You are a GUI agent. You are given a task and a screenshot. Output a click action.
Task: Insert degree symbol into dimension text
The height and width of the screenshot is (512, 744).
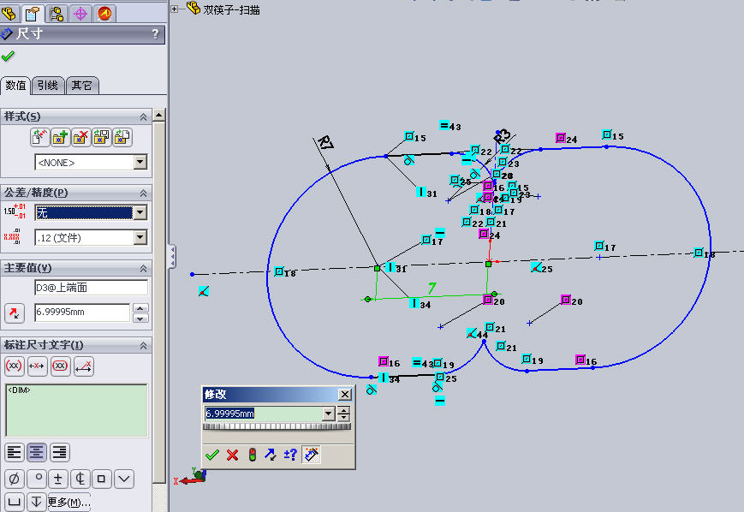pos(37,479)
